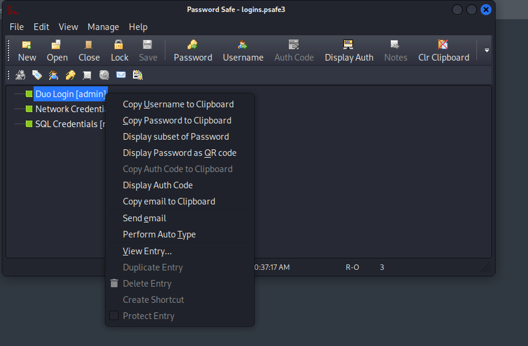
Task: Select Display Password as QR code
Action: tap(180, 153)
